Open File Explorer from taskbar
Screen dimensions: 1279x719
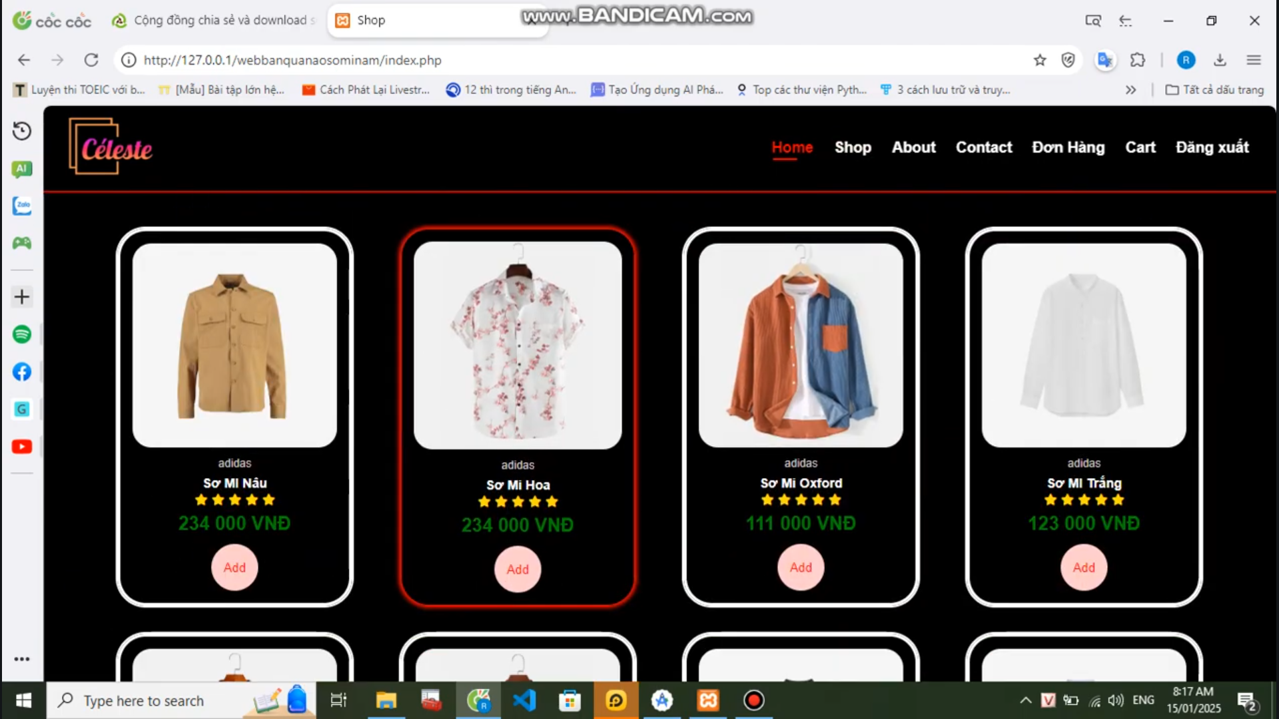(x=386, y=700)
